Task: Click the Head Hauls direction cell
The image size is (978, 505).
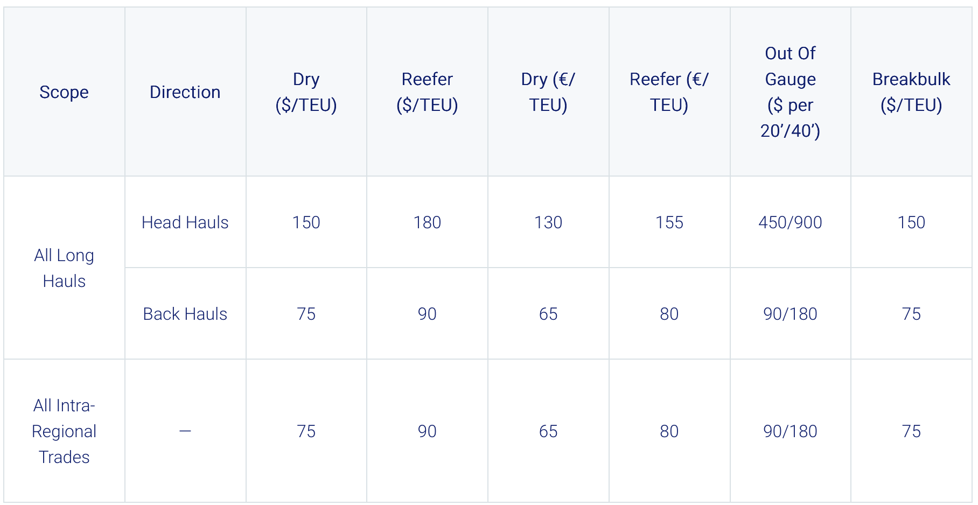Action: click(185, 222)
